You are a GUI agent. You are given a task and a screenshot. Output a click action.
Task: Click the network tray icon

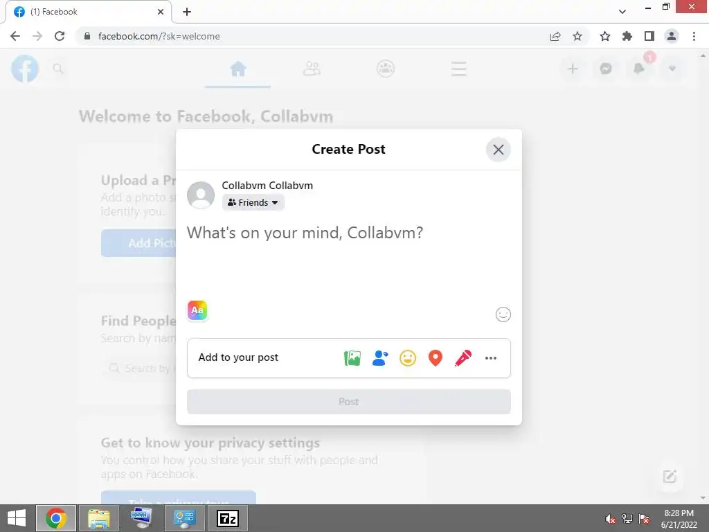627,519
